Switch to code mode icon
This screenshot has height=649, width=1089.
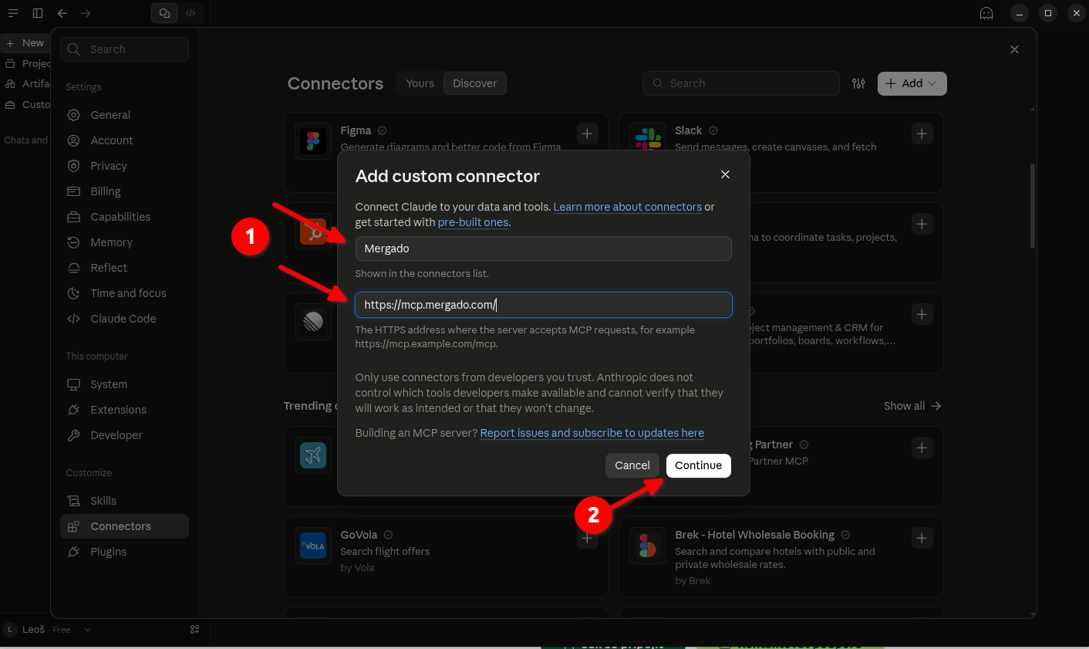pos(190,13)
